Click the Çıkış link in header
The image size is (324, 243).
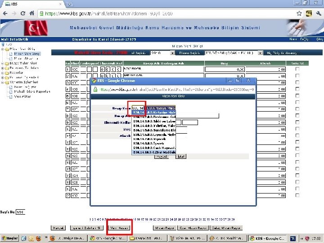tap(320, 39)
